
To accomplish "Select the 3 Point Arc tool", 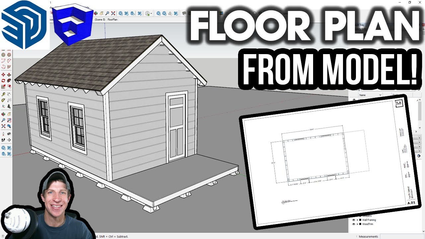I will click(3, 66).
